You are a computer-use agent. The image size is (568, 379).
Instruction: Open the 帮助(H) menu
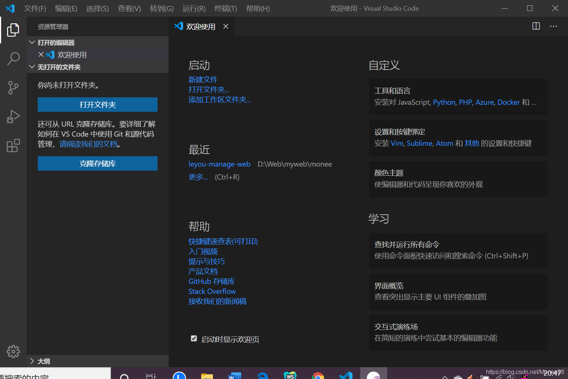point(258,8)
